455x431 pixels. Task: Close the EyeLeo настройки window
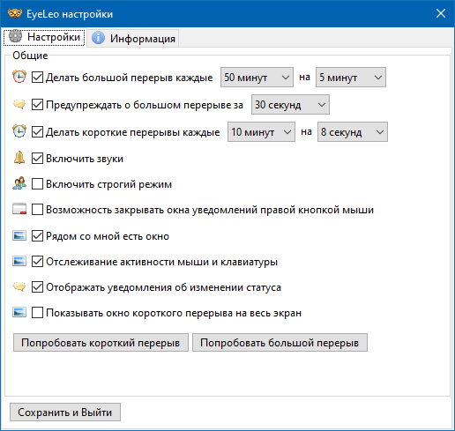click(x=441, y=13)
